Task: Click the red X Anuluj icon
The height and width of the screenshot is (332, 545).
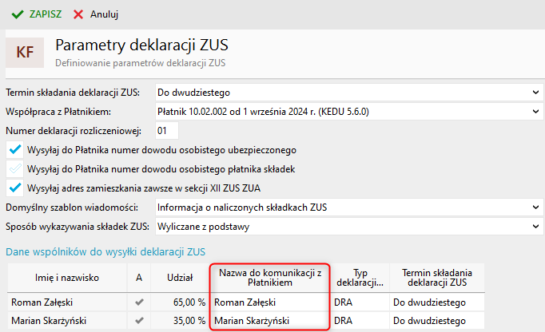Action: click(78, 14)
